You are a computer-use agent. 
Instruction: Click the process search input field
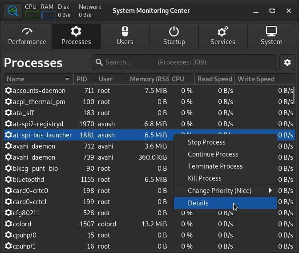coord(184,62)
